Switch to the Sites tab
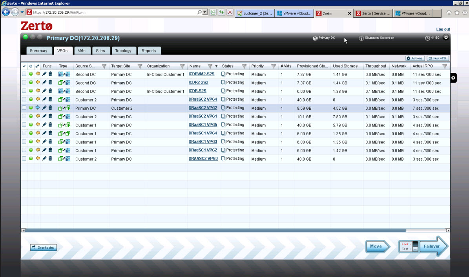 pyautogui.click(x=100, y=51)
